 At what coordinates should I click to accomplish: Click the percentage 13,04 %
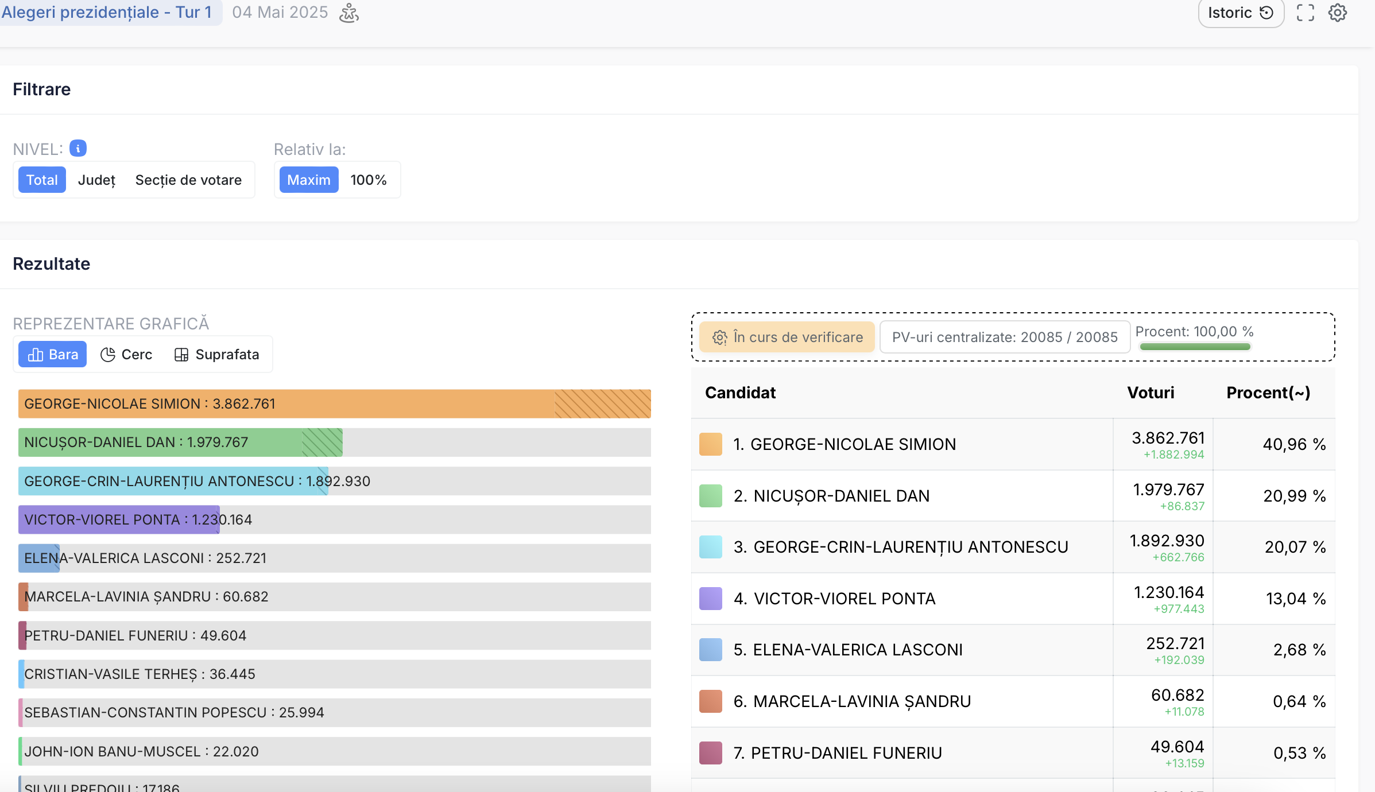click(x=1296, y=599)
